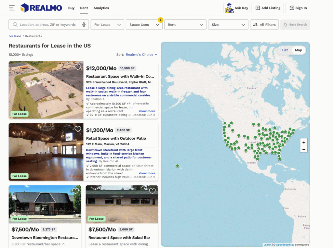Open Restaurant Space with Salad Bar title
Screen dimensions: 333x248
tap(119, 238)
